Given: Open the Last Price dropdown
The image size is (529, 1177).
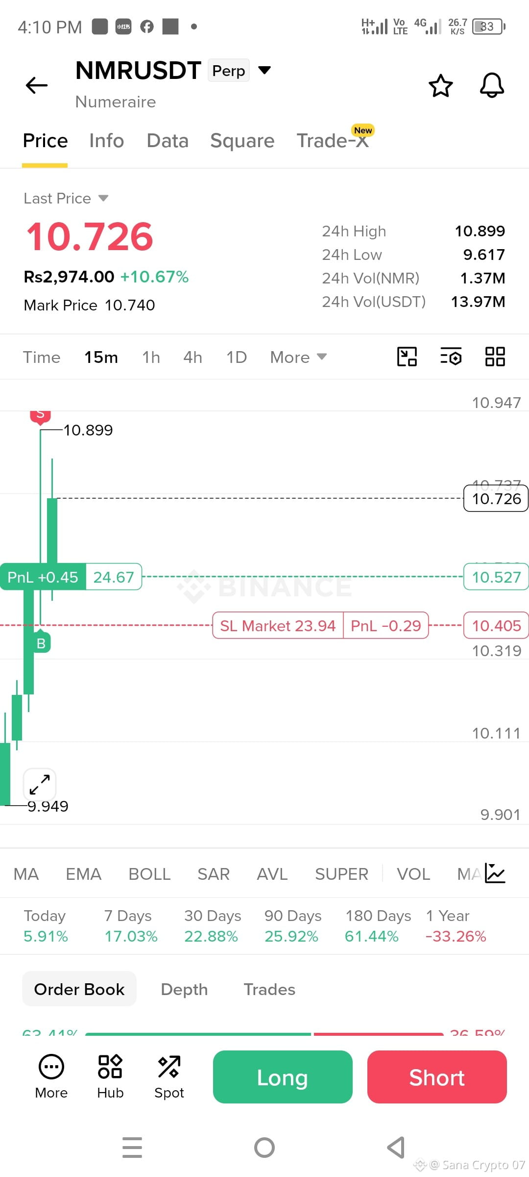Looking at the screenshot, I should point(66,198).
